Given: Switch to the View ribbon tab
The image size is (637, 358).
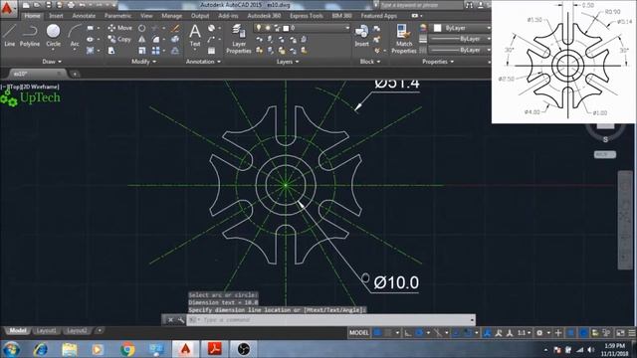Looking at the screenshot, I should 146,16.
